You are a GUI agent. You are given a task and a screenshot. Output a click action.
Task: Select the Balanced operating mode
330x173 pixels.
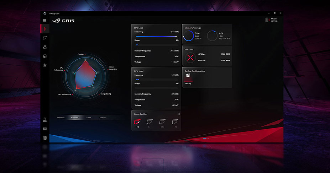click(x=75, y=118)
